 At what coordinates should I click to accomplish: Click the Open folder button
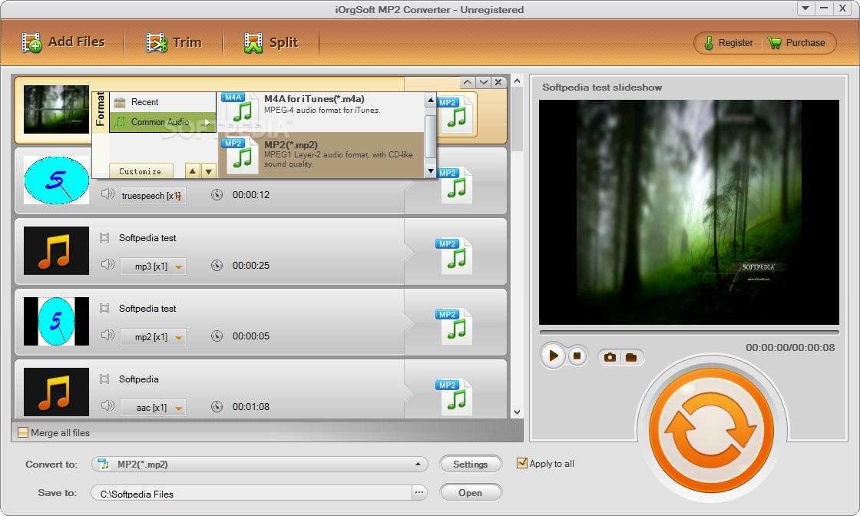(x=471, y=492)
